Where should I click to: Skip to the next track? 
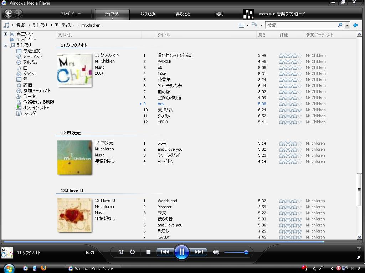point(198,252)
